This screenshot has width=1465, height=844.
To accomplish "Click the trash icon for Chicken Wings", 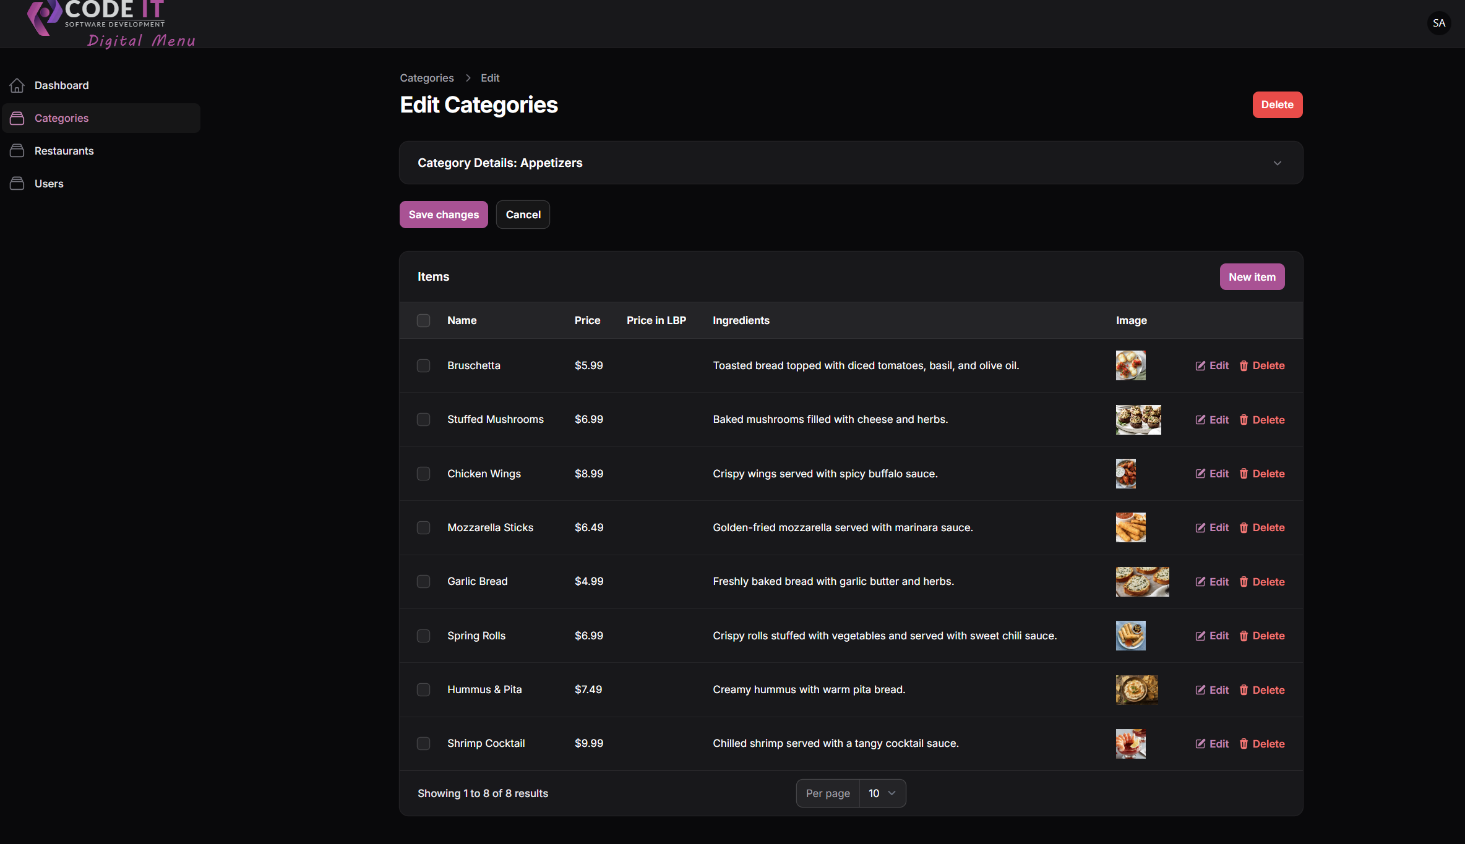I will click(x=1244, y=474).
